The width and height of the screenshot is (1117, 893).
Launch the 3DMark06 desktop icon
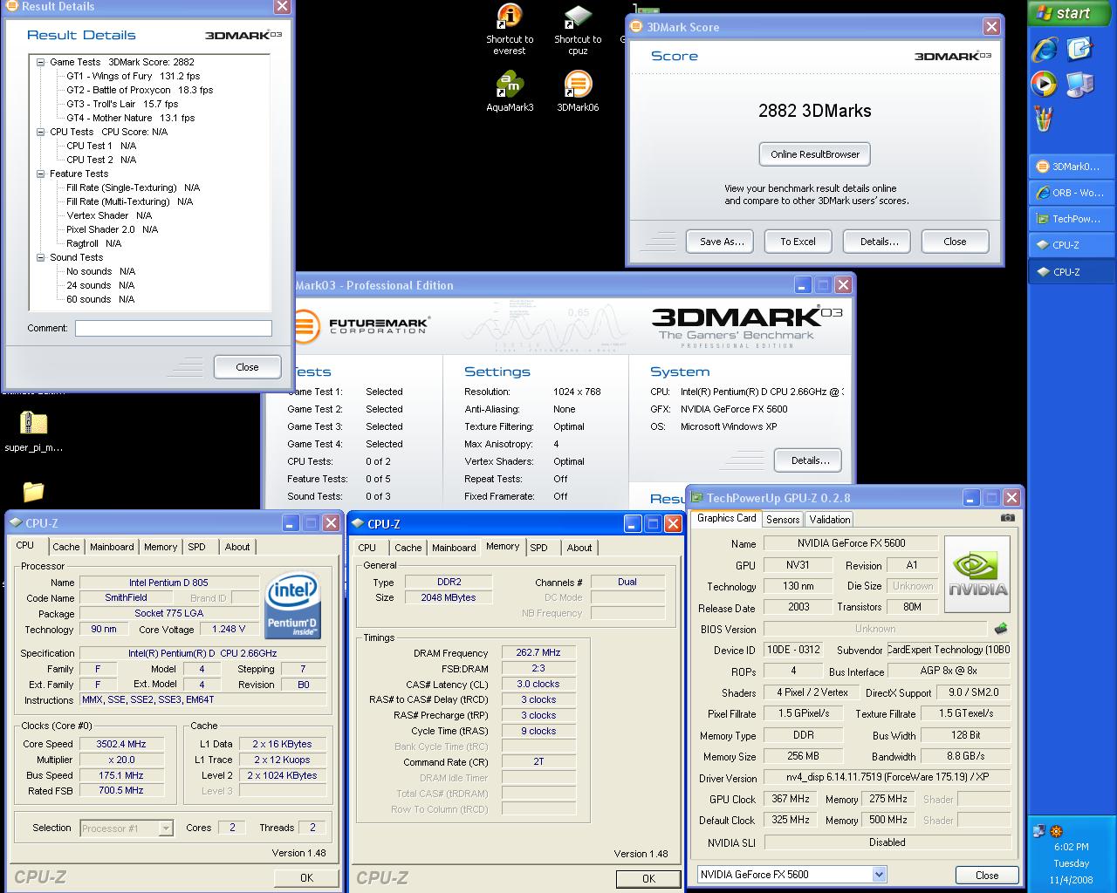tap(578, 92)
